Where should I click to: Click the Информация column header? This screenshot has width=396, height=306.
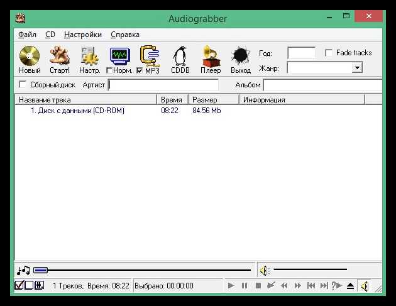click(302, 100)
